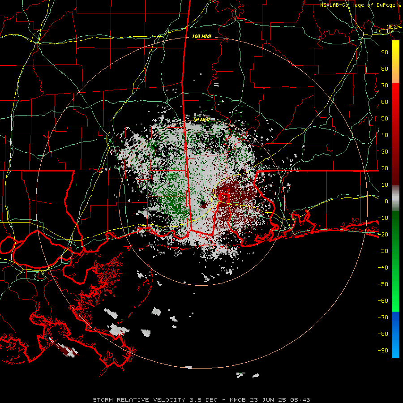Click the -20 value on the velocity scale
The height and width of the screenshot is (403, 403).
click(x=383, y=234)
